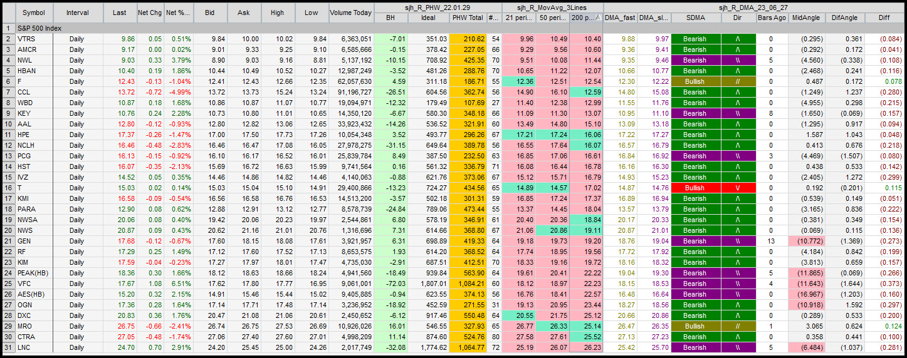Click the BH value -72.03 for VFC

[x=391, y=284]
